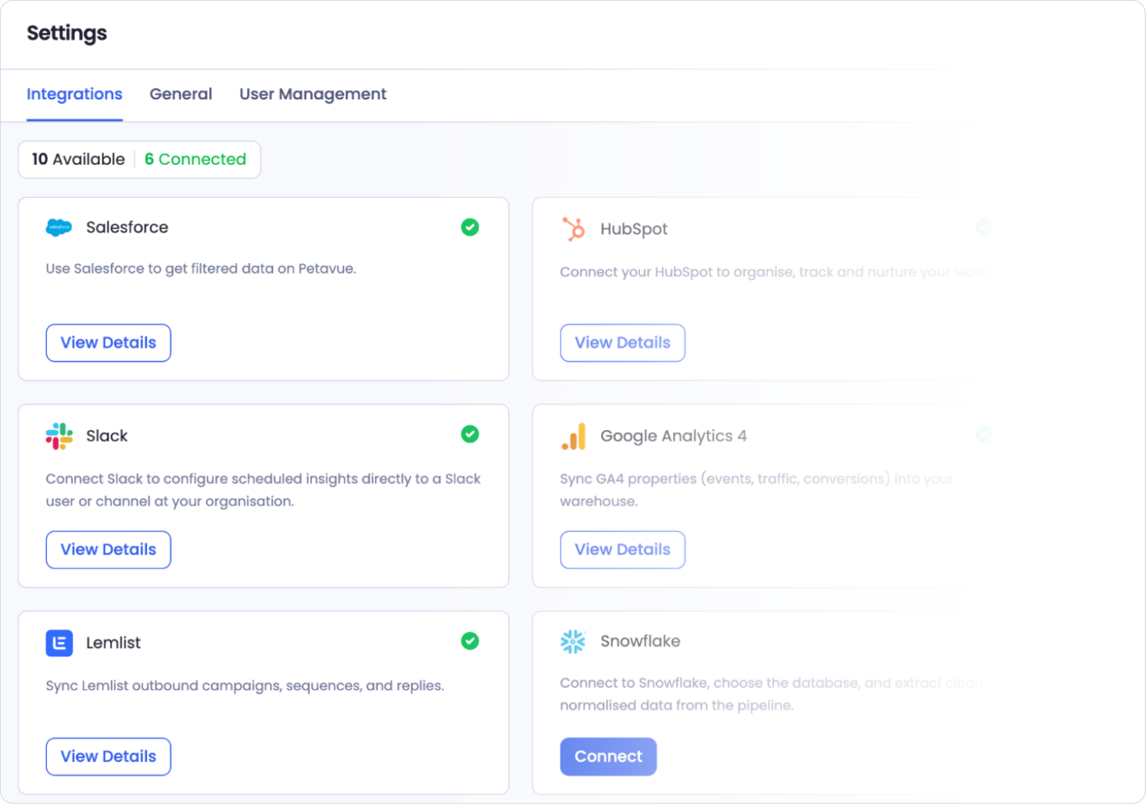The height and width of the screenshot is (804, 1146).
Task: View details for Google Analytics 4
Action: (x=622, y=550)
